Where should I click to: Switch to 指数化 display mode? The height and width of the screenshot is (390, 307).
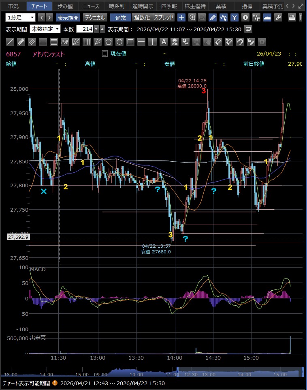point(142,17)
